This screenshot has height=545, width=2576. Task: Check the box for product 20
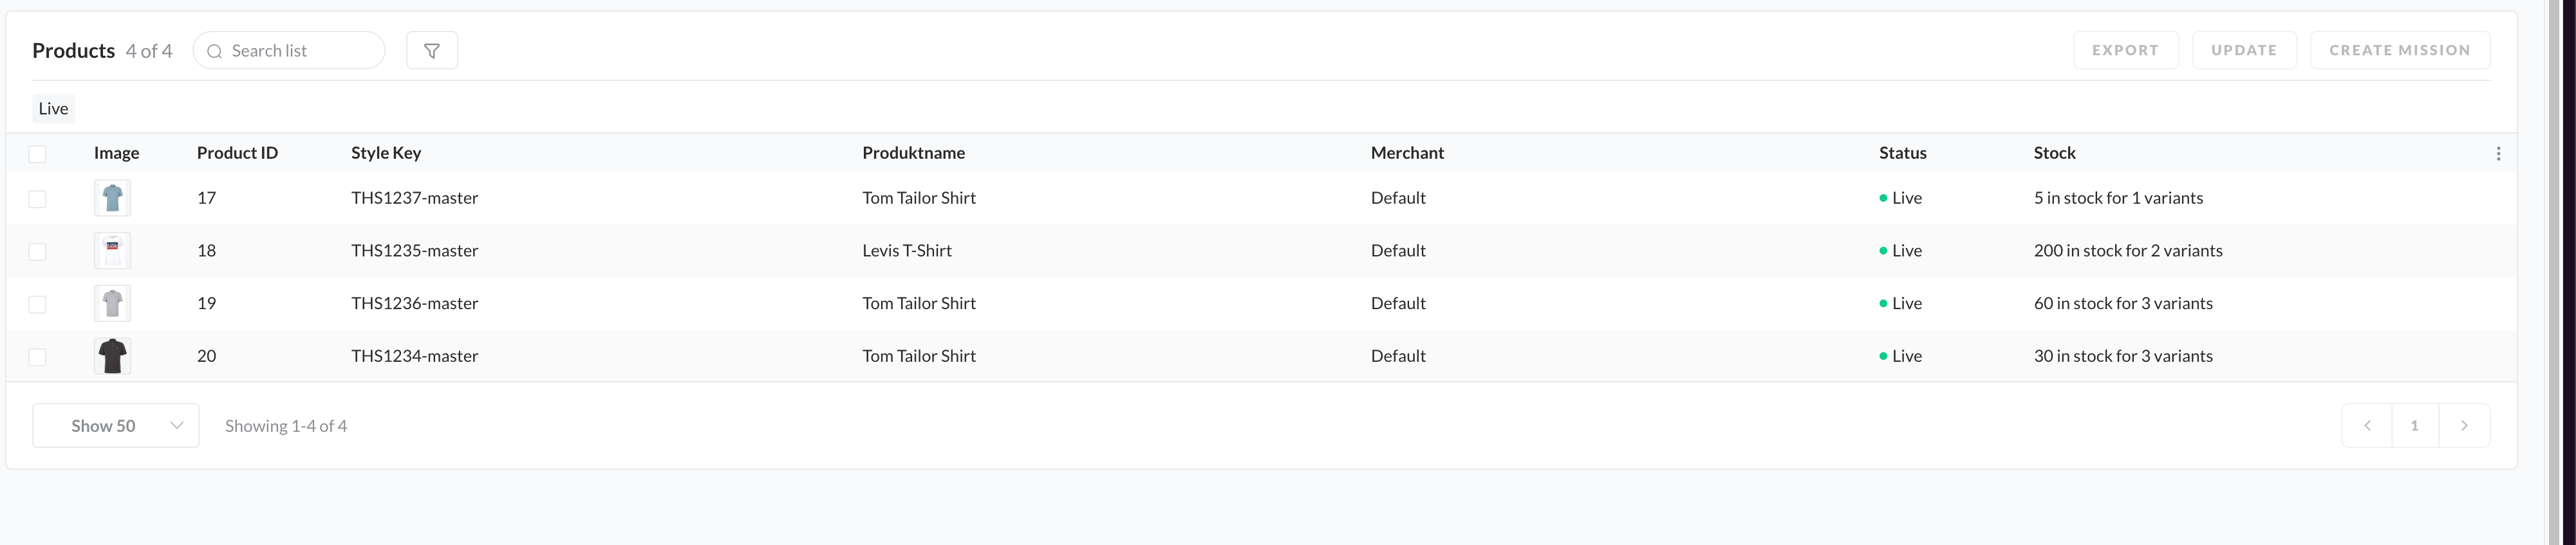tap(38, 357)
